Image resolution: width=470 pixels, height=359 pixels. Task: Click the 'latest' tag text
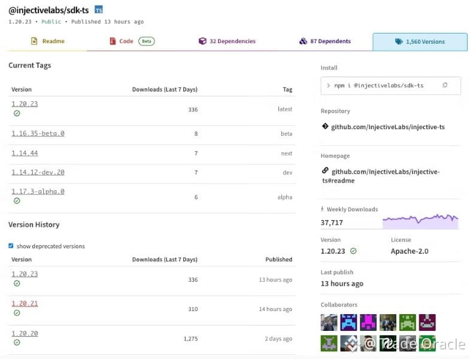[285, 109]
